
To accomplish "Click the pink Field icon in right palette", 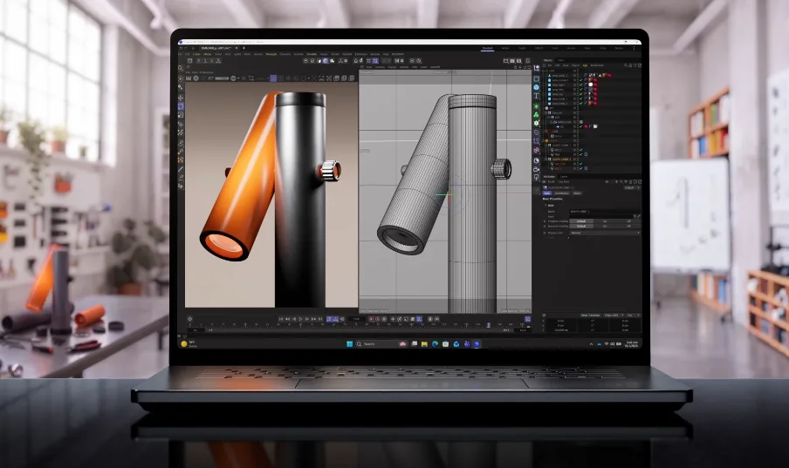I will click(x=537, y=150).
